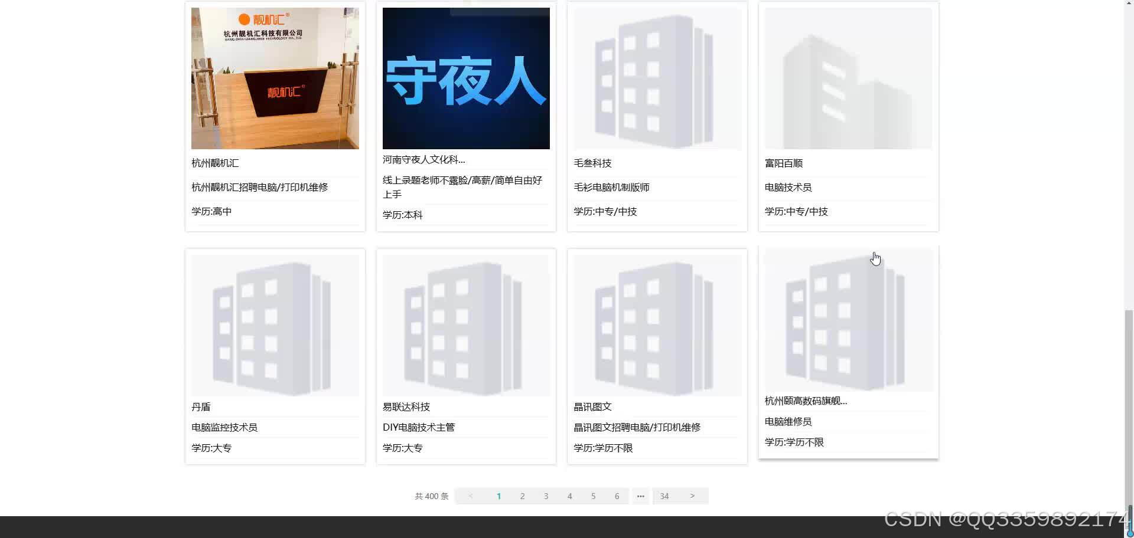Open the 晶讯图文 recruitment card
Viewport: 1134px width, 538px height.
click(592, 406)
